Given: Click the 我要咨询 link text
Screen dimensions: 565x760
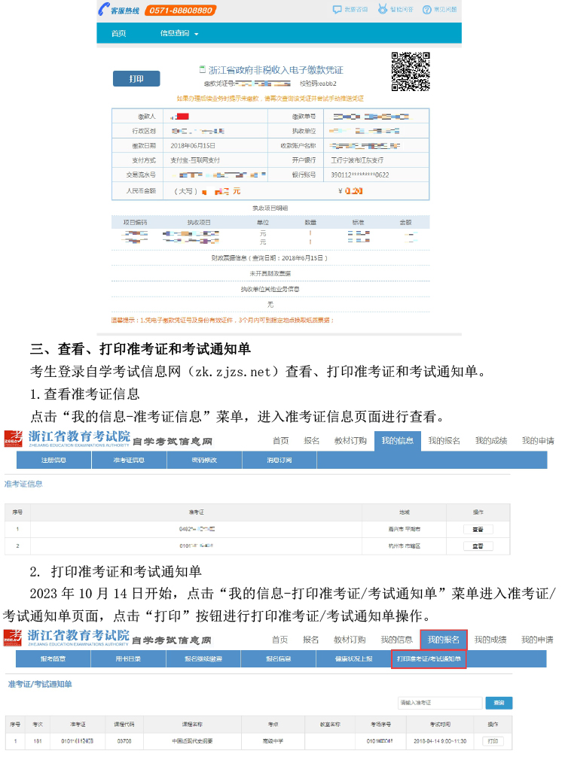Looking at the screenshot, I should click(356, 9).
